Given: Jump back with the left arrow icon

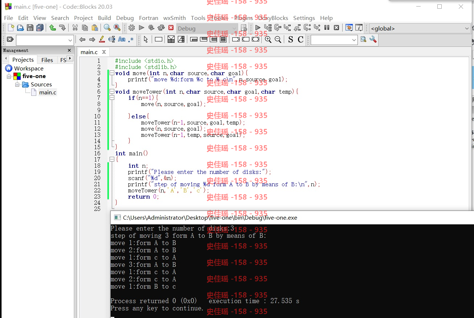Looking at the screenshot, I should pos(82,40).
